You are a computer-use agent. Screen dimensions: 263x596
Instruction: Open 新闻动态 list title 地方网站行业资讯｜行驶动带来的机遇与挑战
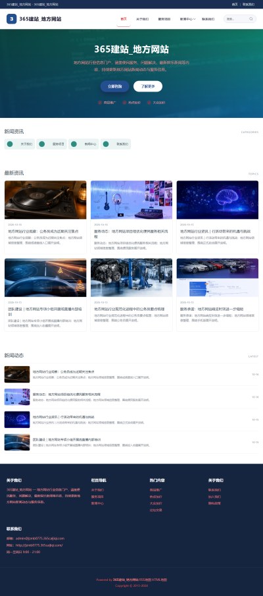click(63, 417)
